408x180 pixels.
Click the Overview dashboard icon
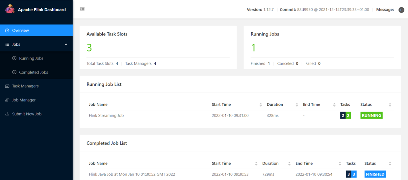(7, 30)
